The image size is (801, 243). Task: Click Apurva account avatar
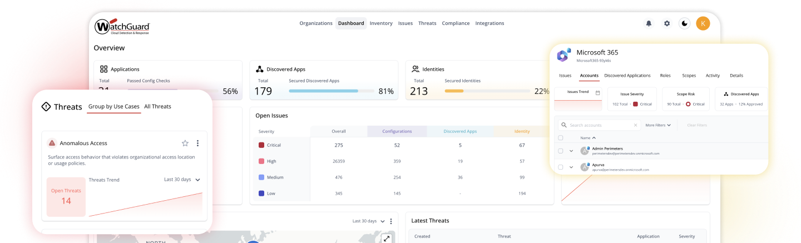pyautogui.click(x=585, y=167)
